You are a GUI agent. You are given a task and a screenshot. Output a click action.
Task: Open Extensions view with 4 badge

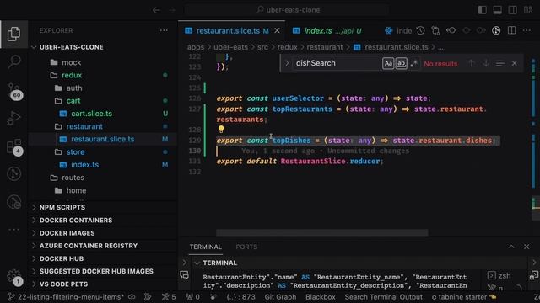tap(14, 147)
